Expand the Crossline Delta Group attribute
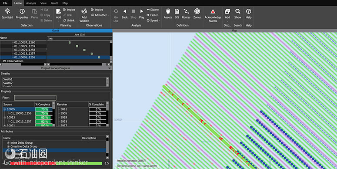Image resolution: width=337 pixels, height=169 pixels. point(8,147)
